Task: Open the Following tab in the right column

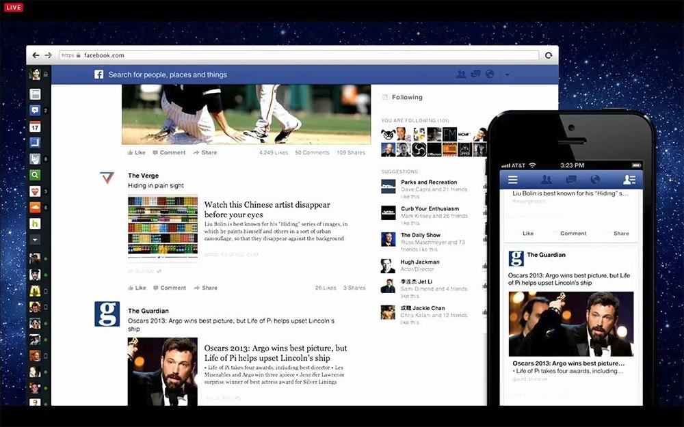Action: [x=406, y=97]
